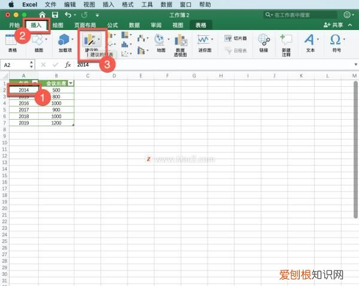
Task: Click the fx insert function icon
Action: (68, 65)
